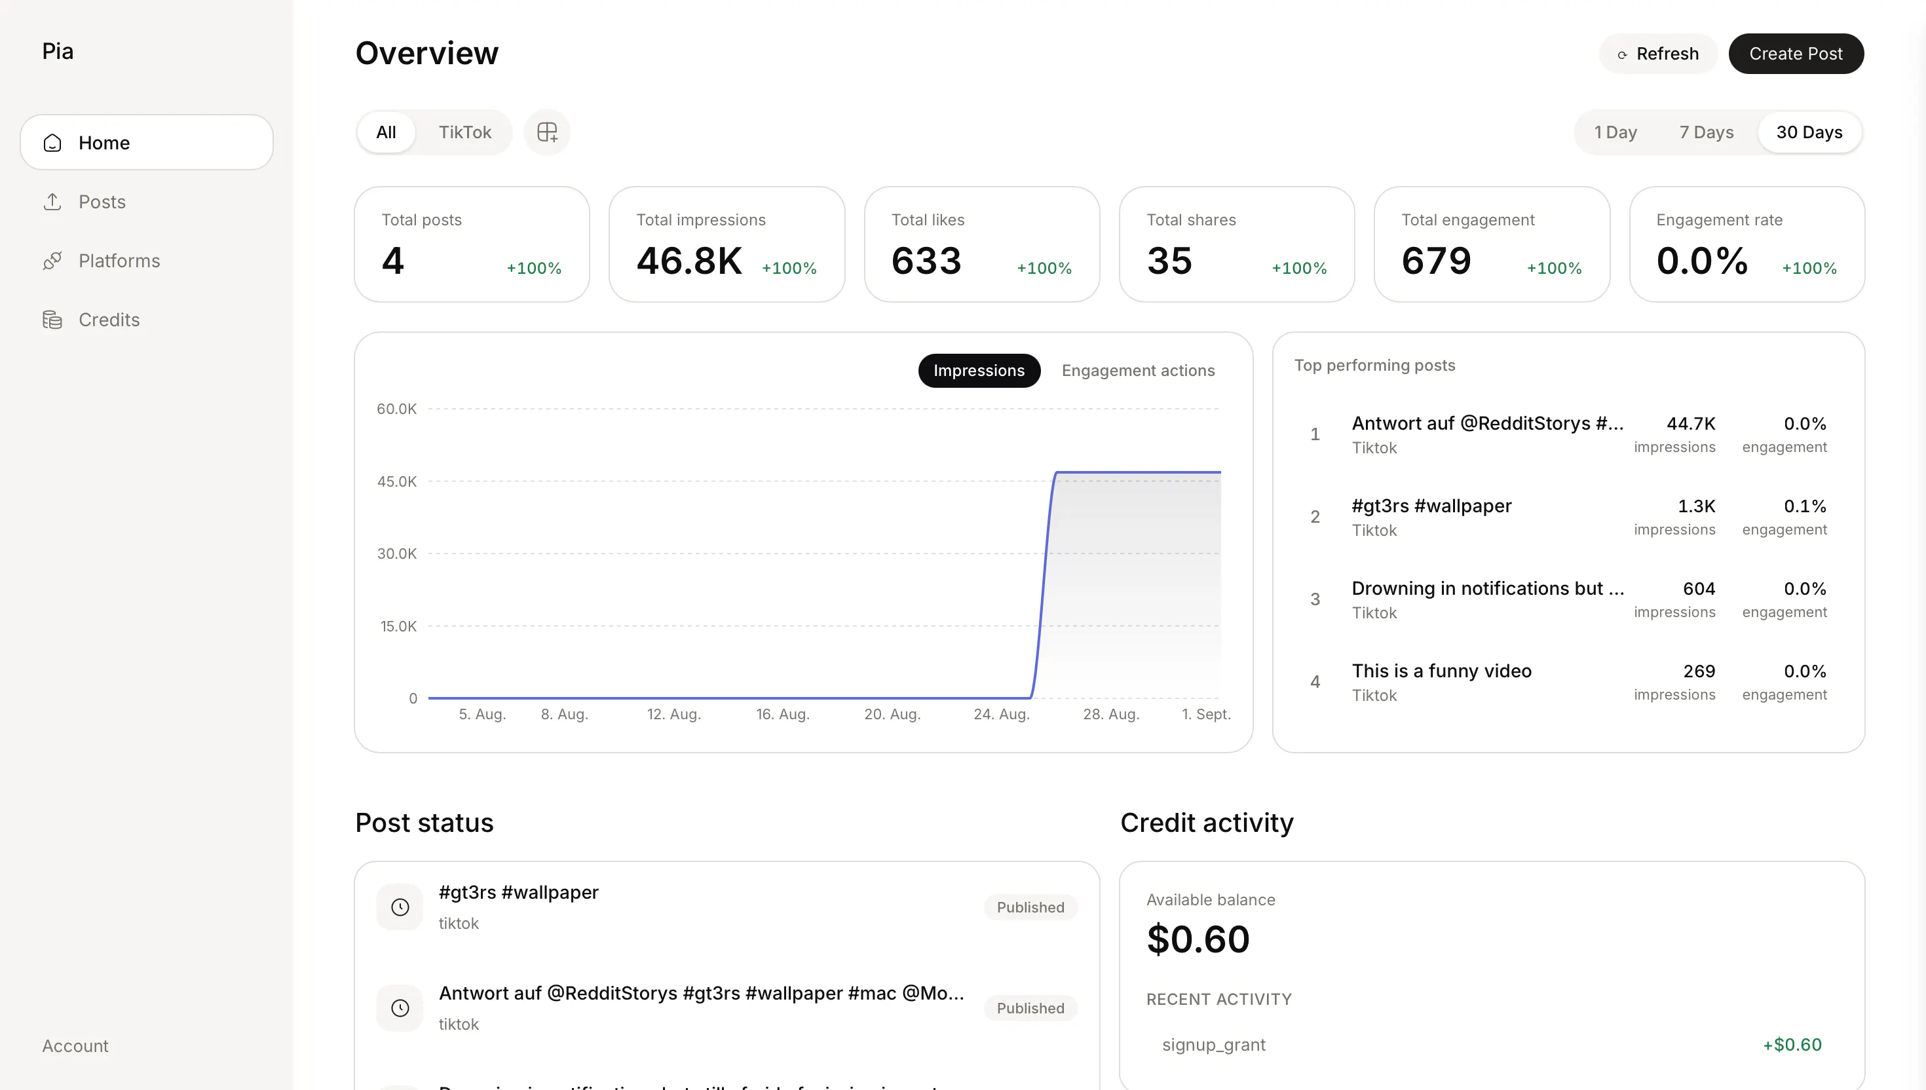Select the 30 Days range

point(1809,132)
